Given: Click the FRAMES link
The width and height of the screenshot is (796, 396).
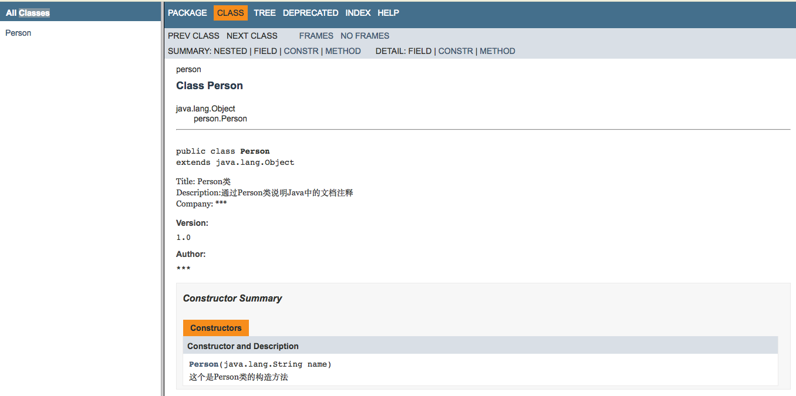Looking at the screenshot, I should pyautogui.click(x=316, y=36).
